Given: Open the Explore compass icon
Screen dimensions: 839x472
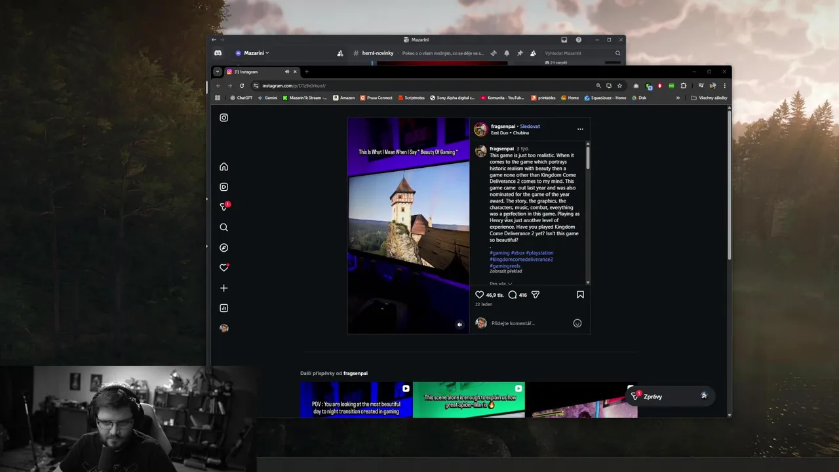Looking at the screenshot, I should tap(224, 248).
